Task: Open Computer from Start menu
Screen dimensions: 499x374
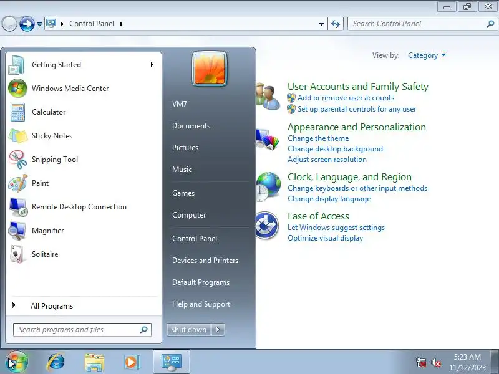Action: [189, 215]
